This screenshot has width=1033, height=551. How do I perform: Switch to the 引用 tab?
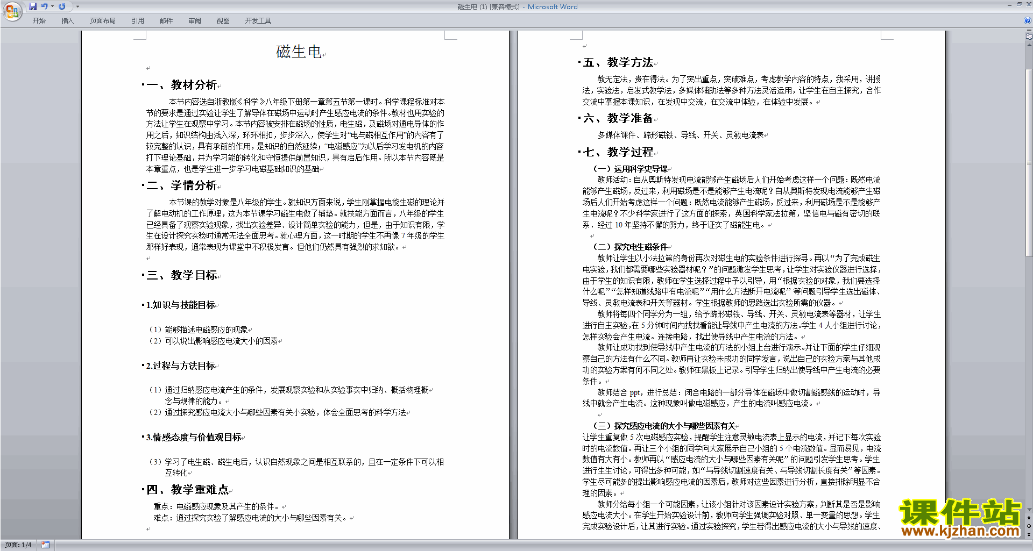pyautogui.click(x=138, y=21)
